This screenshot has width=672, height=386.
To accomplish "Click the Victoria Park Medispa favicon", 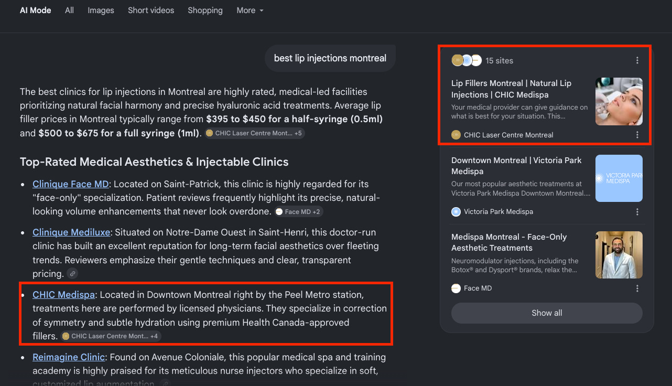I will [456, 212].
